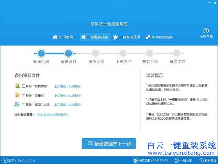Click the 上次备份 text for 我的文档

pos(68,87)
